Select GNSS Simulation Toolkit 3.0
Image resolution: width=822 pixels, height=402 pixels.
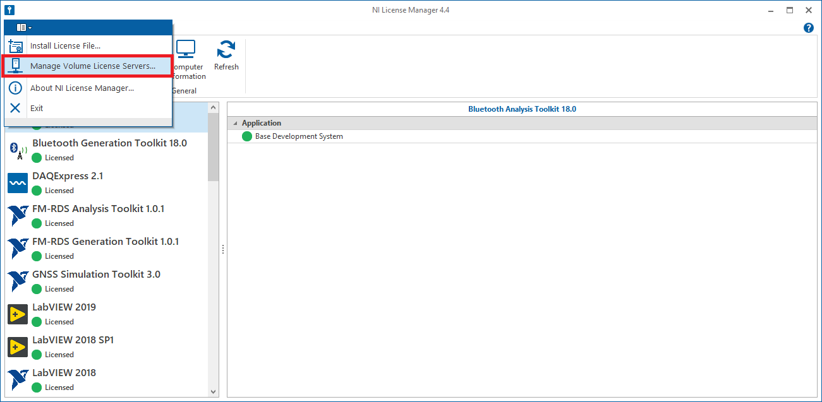click(96, 275)
